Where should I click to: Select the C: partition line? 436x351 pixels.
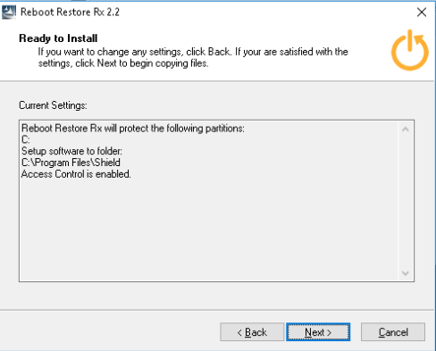tap(26, 139)
